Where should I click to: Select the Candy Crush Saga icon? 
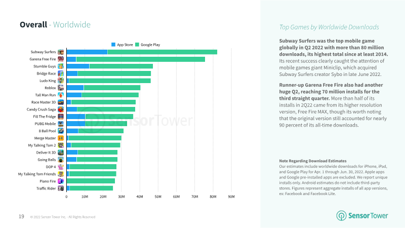point(61,109)
